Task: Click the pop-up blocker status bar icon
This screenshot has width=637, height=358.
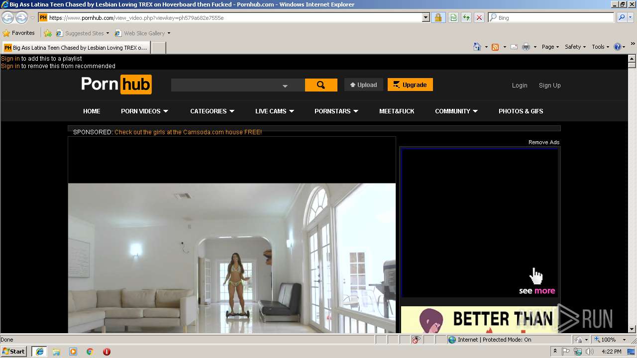Action: coord(417,340)
